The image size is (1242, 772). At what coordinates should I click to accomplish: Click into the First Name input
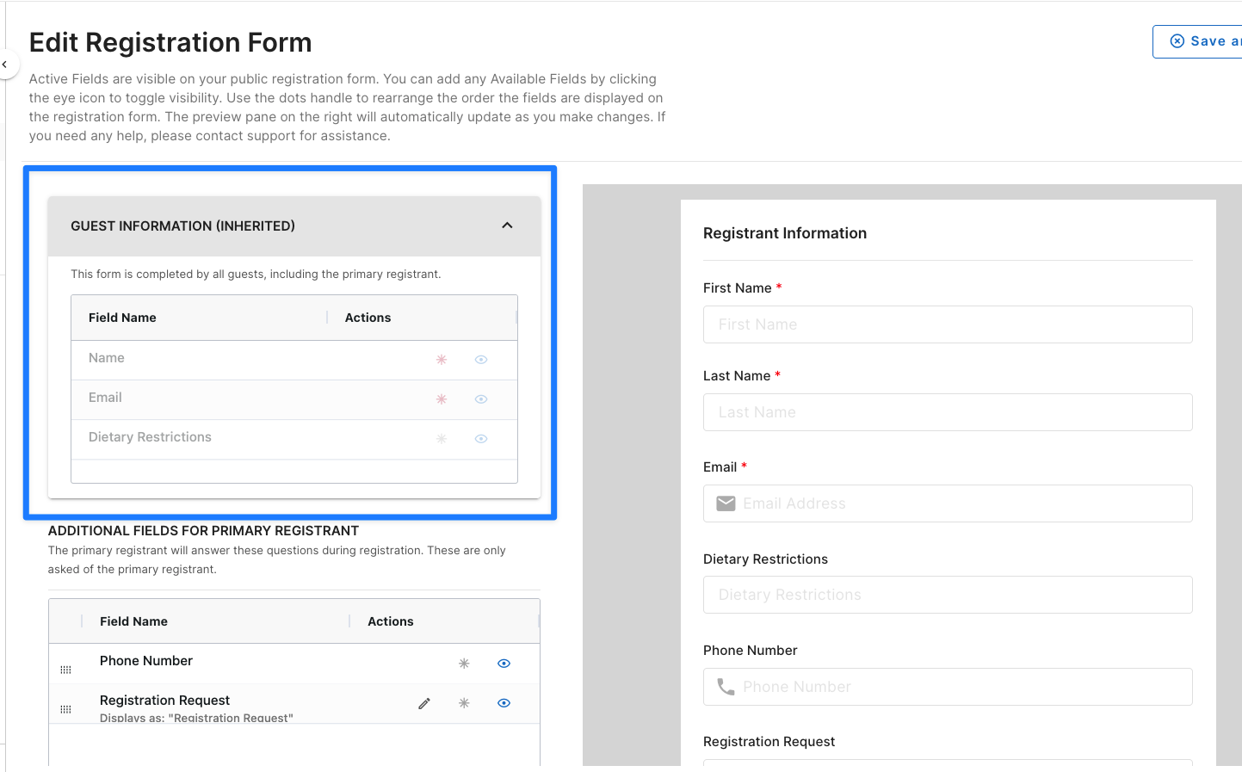948,324
